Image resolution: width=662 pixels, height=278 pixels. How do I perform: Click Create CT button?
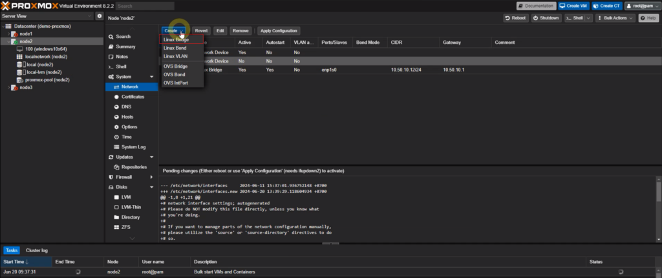[x=606, y=6]
